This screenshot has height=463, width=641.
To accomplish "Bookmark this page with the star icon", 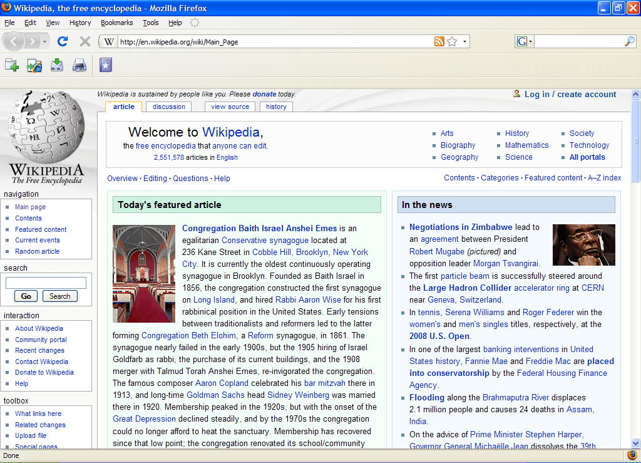I will point(452,41).
